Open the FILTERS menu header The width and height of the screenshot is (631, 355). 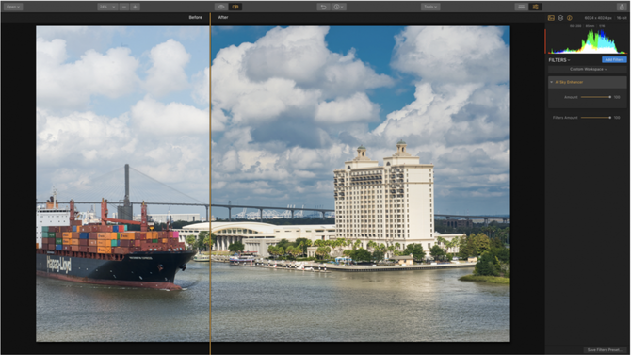(559, 60)
